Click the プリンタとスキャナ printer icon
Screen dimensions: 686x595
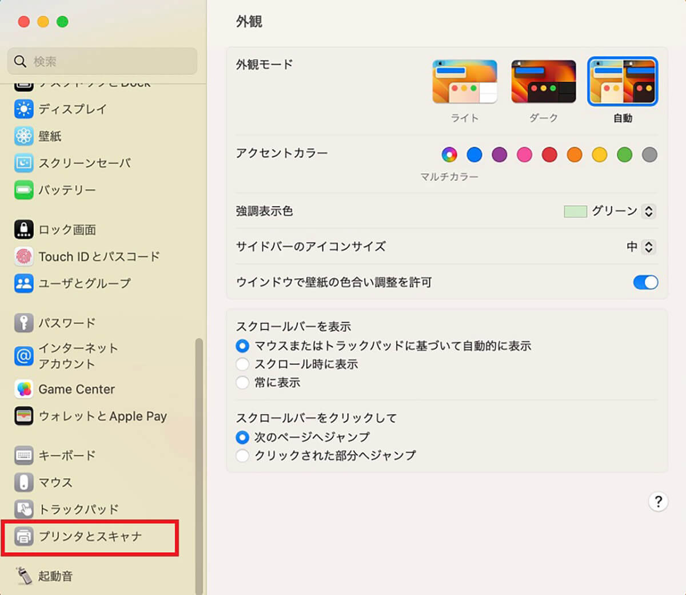click(x=24, y=536)
